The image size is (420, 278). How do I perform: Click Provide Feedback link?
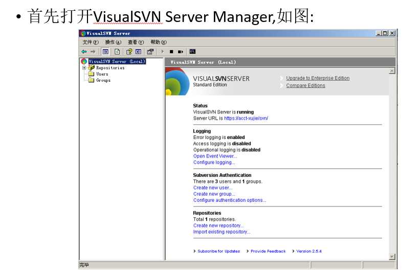coord(268,251)
